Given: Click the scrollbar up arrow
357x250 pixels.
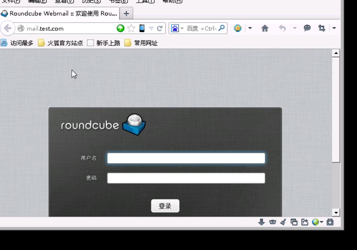Looking at the screenshot, I should pos(336,53).
